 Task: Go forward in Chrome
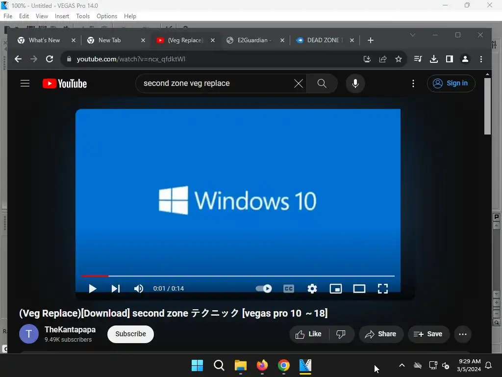(x=34, y=59)
